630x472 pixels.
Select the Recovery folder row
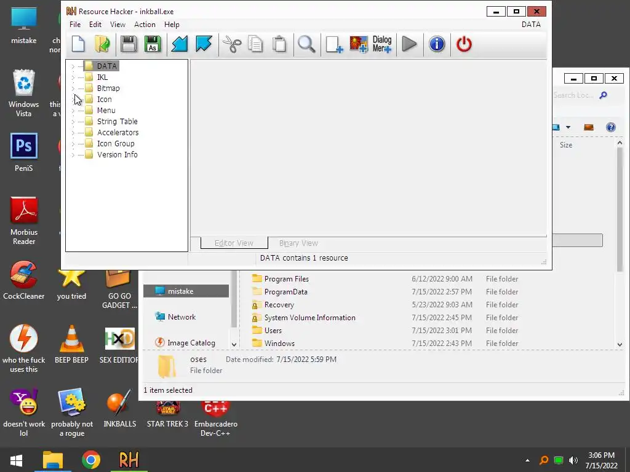pyautogui.click(x=273, y=304)
